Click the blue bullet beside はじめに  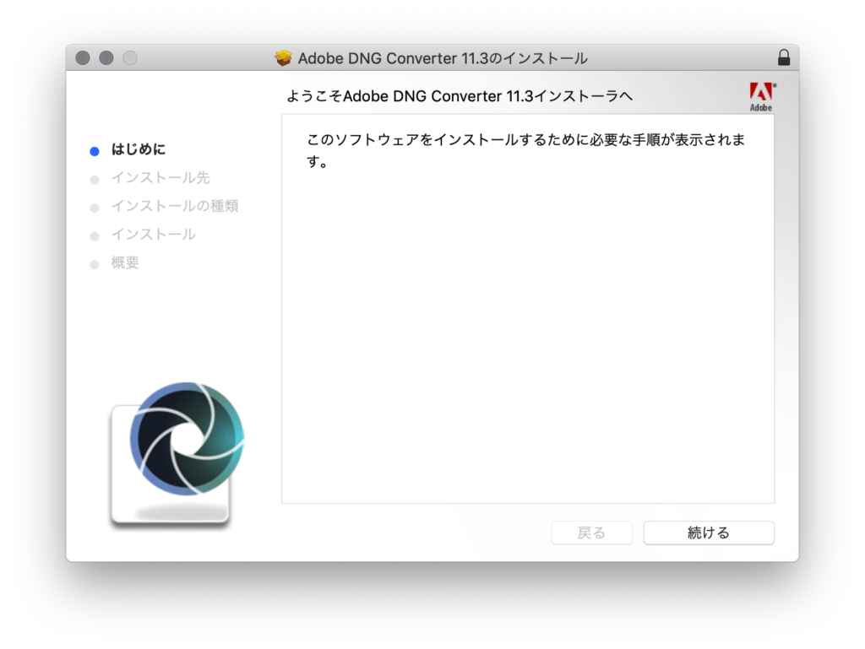(x=95, y=151)
